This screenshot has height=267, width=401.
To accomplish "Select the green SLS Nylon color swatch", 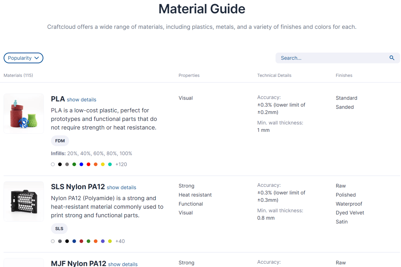I will click(x=89, y=241).
